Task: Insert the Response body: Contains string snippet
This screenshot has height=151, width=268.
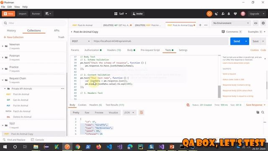Action: click(236, 85)
